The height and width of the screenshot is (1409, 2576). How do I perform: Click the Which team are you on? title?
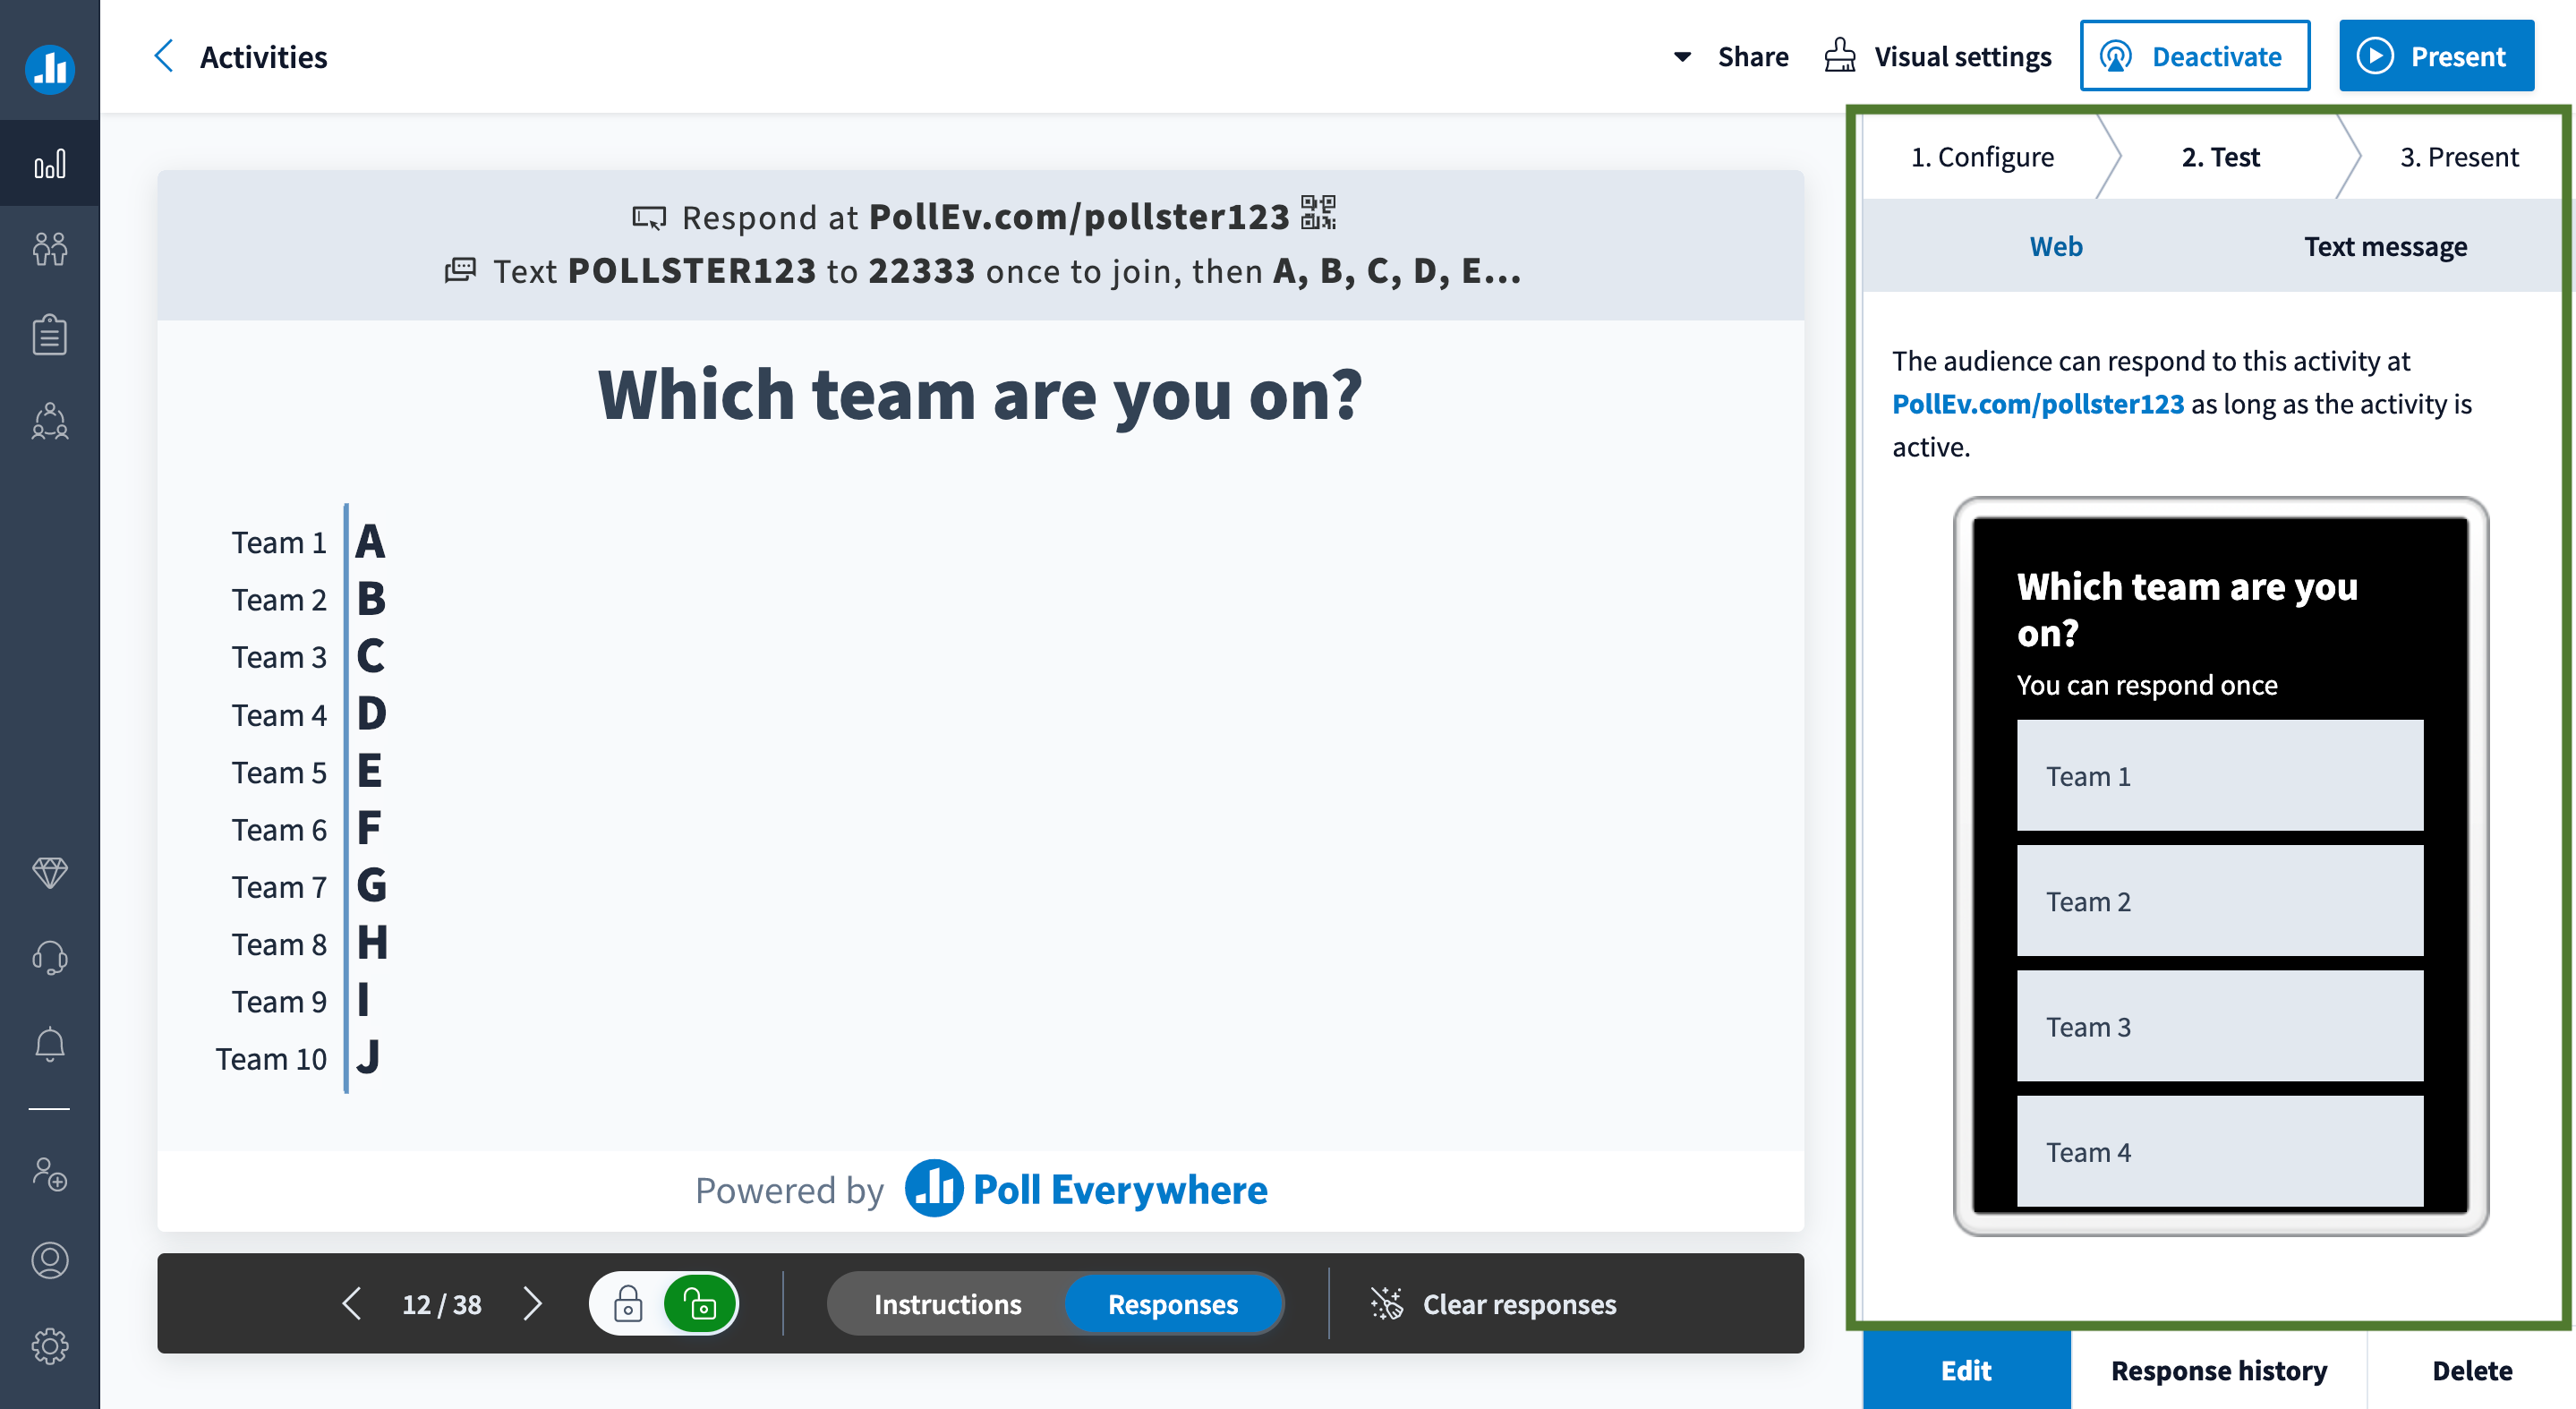click(980, 395)
